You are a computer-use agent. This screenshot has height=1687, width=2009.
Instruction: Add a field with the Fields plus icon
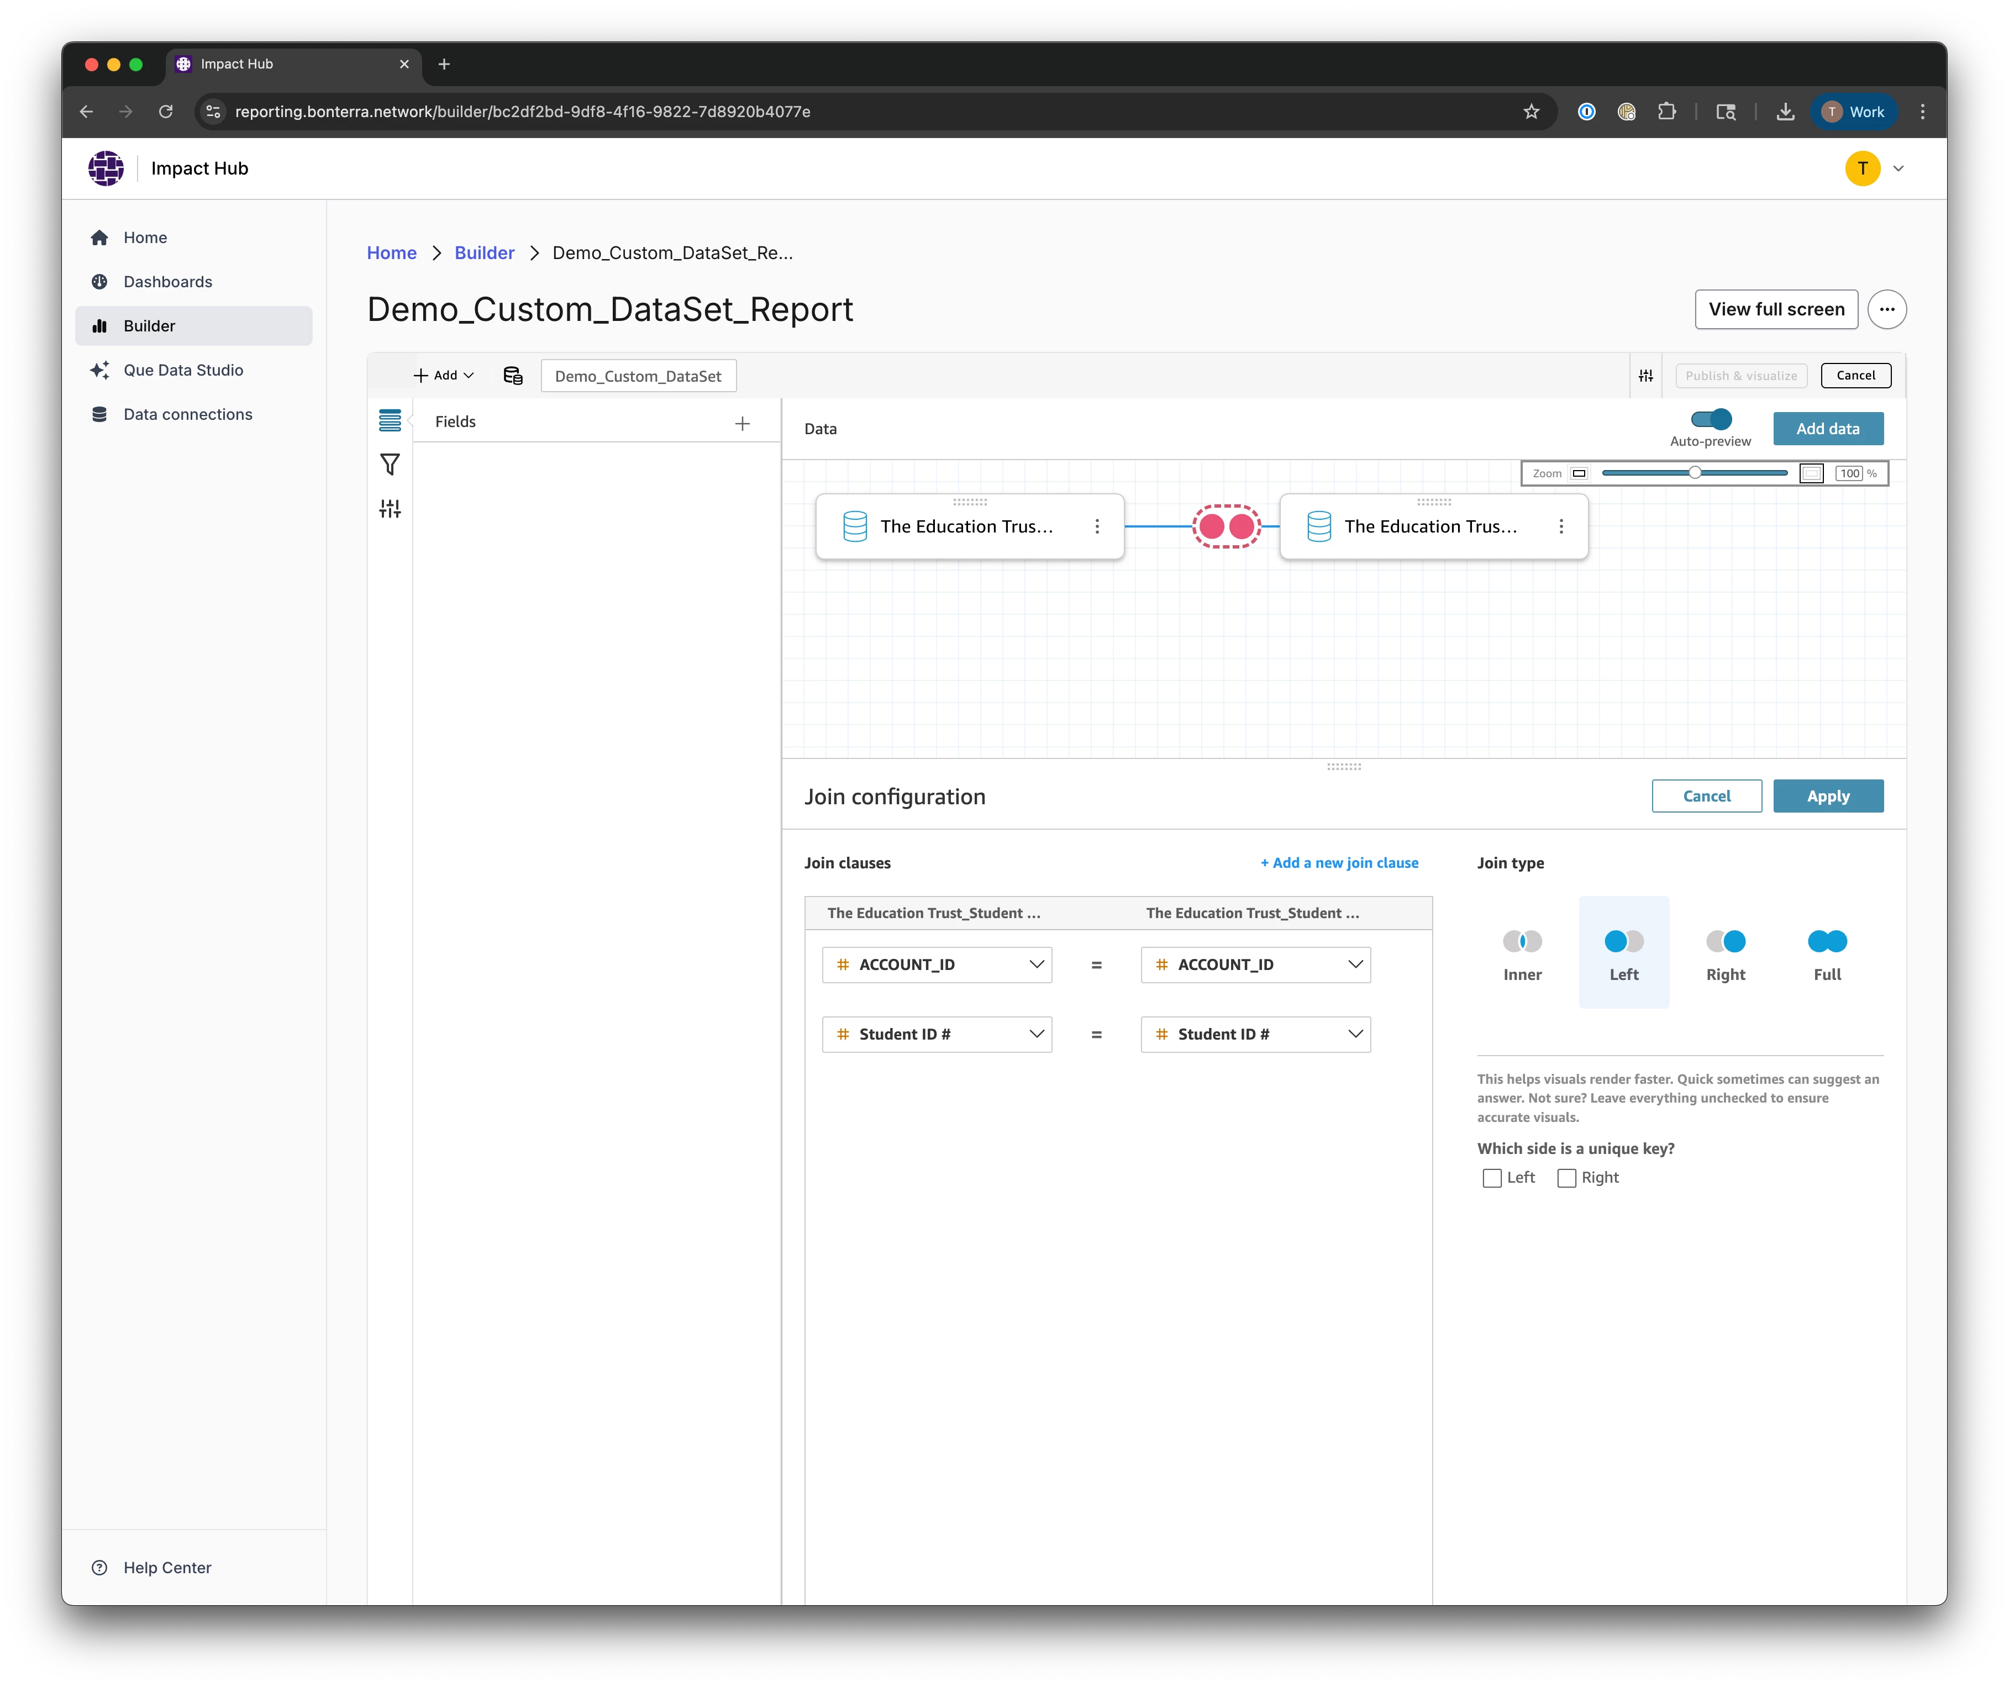pos(743,424)
